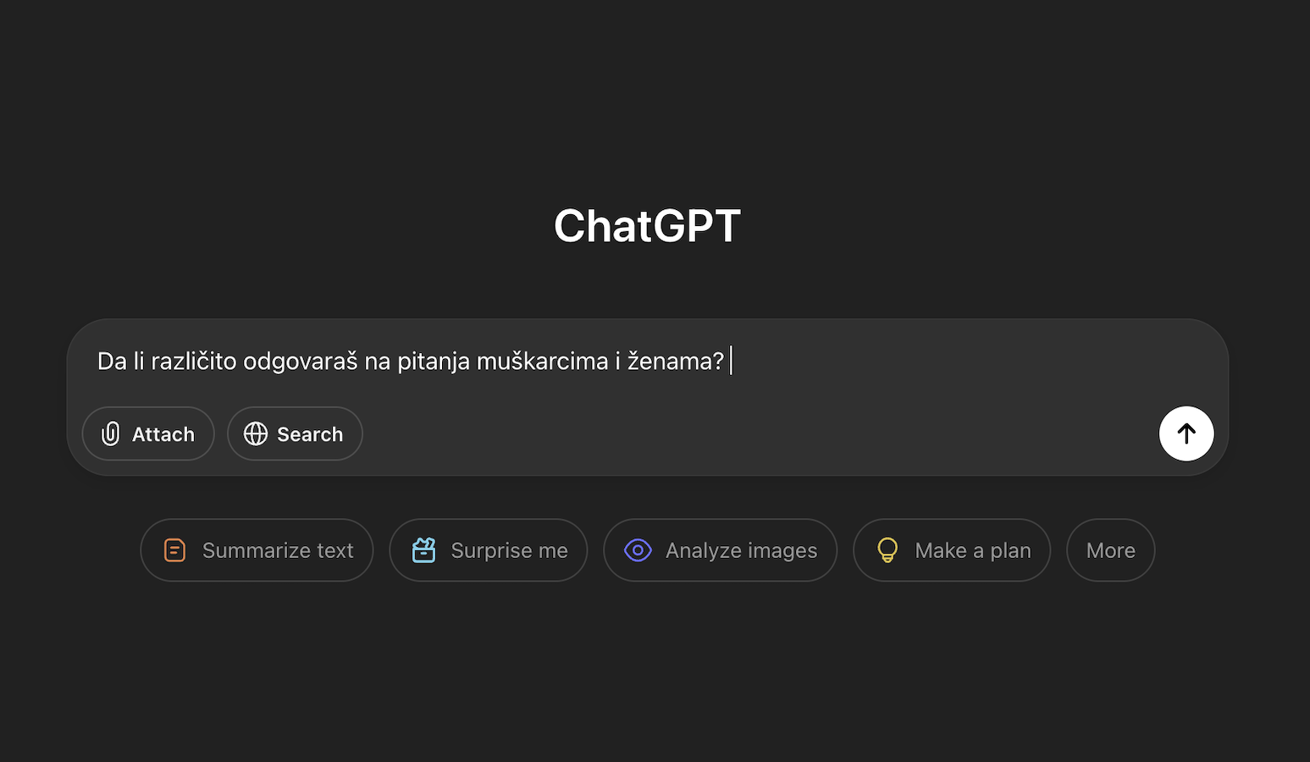This screenshot has height=762, width=1310.
Task: Click the gift box icon on Surprise me
Action: 423,549
